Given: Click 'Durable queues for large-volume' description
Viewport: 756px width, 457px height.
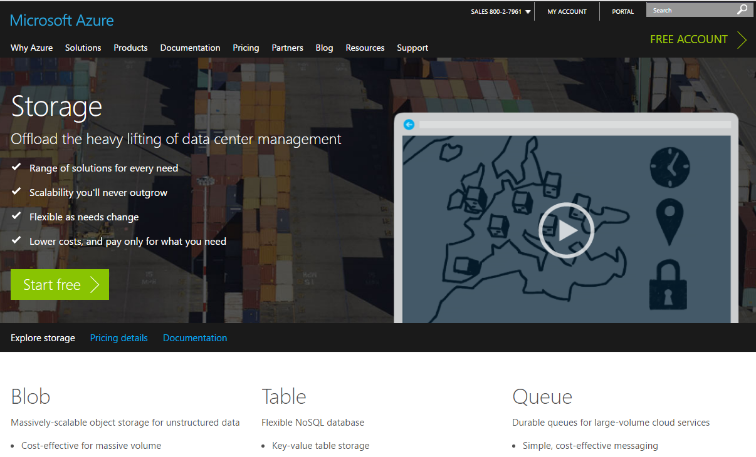Looking at the screenshot, I should pos(611,423).
